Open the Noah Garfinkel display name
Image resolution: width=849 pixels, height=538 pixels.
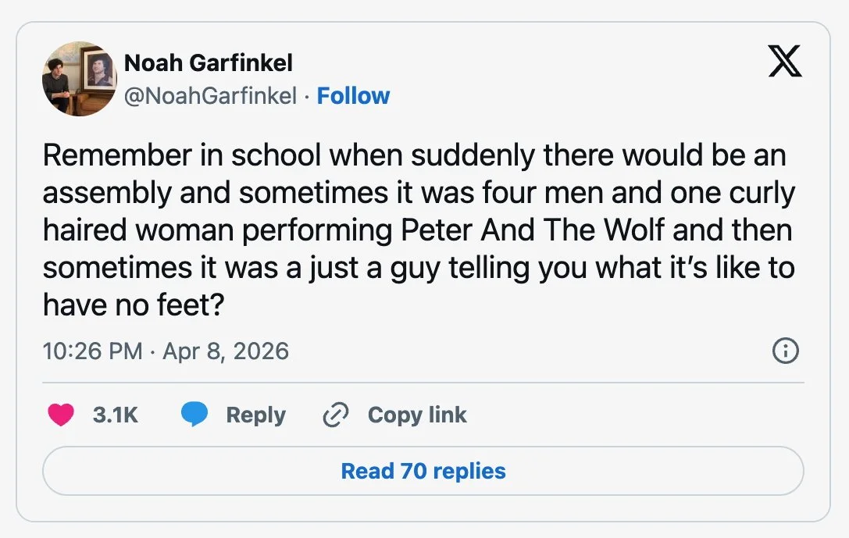click(209, 62)
